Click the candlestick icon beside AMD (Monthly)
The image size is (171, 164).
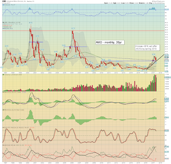point(3,22)
